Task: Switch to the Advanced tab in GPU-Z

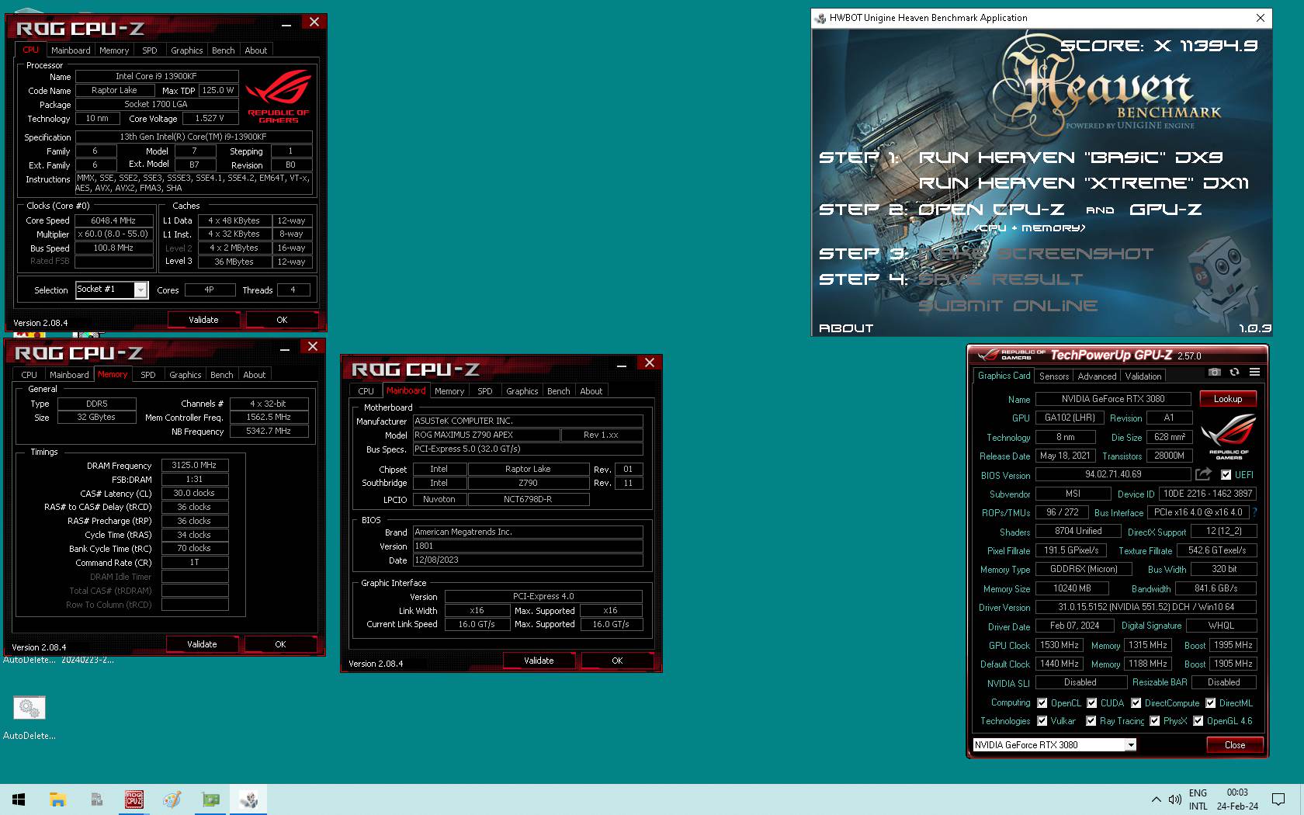Action: [1097, 376]
